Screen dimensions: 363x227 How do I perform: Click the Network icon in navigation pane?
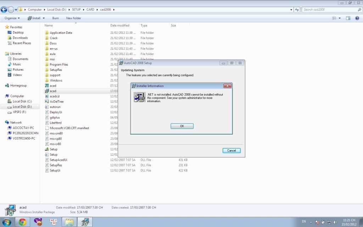coord(7,122)
